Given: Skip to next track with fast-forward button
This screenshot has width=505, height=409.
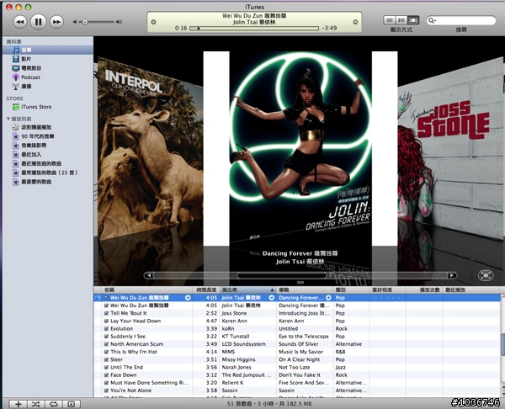Looking at the screenshot, I should pos(56,22).
